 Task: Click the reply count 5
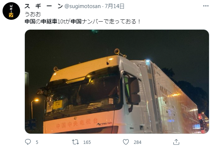37,142
